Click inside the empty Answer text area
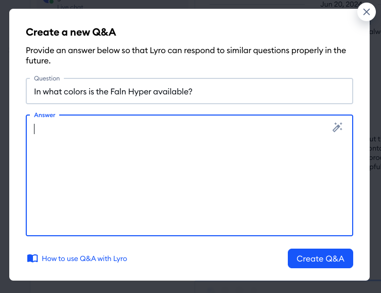This screenshot has height=293, width=381. (189, 175)
